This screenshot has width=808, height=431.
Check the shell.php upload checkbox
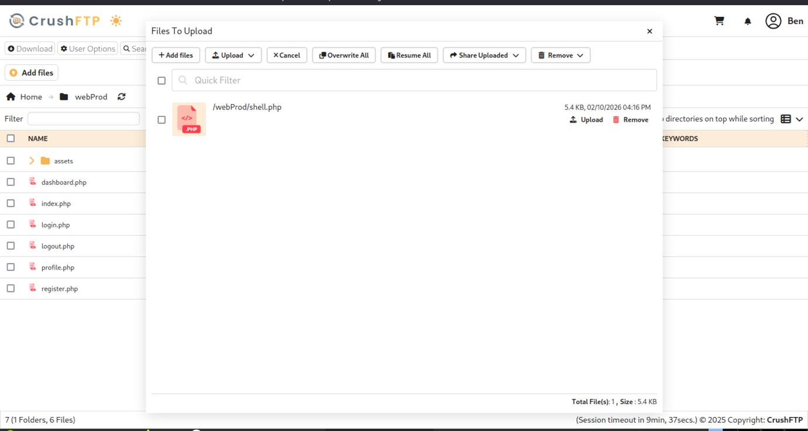pos(162,120)
